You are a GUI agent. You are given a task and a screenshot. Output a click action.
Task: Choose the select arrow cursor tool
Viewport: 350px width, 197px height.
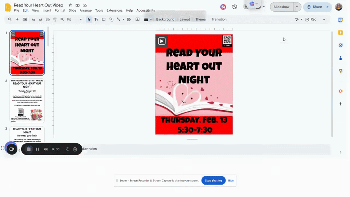pyautogui.click(x=89, y=19)
